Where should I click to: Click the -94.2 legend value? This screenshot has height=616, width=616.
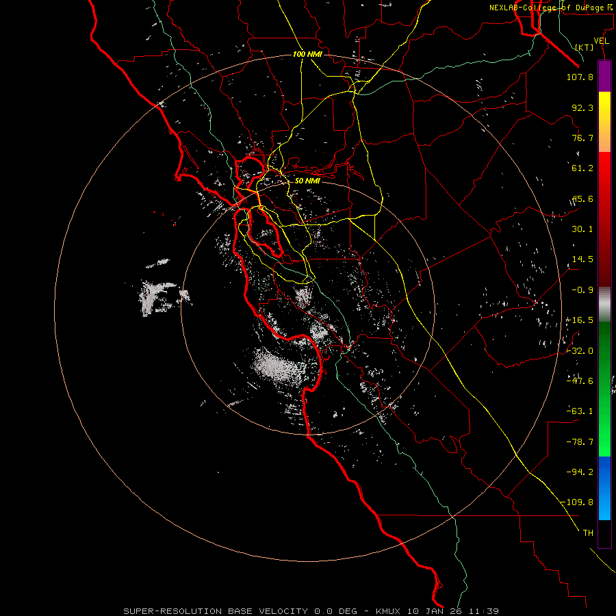point(580,472)
